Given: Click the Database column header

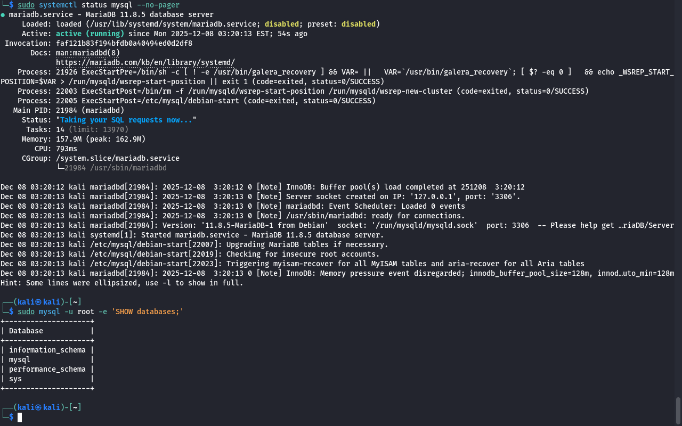Looking at the screenshot, I should [26, 331].
